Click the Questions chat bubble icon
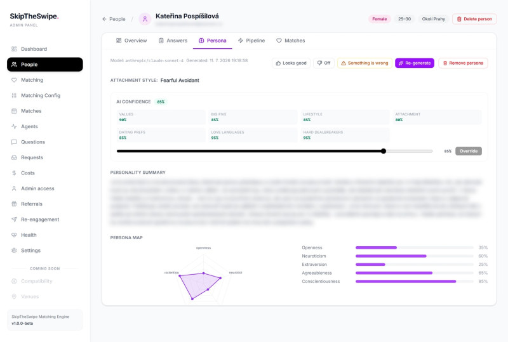The image size is (508, 342). pos(14,142)
